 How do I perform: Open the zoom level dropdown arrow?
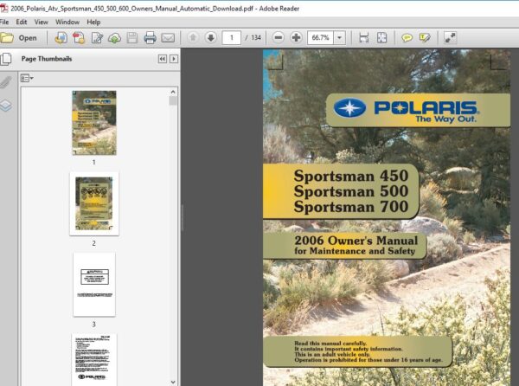point(340,38)
